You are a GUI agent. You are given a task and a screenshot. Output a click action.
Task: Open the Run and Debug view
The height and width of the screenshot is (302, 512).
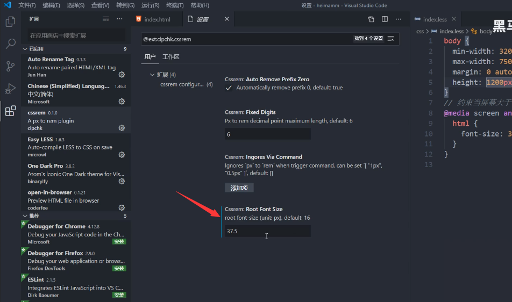(x=10, y=88)
